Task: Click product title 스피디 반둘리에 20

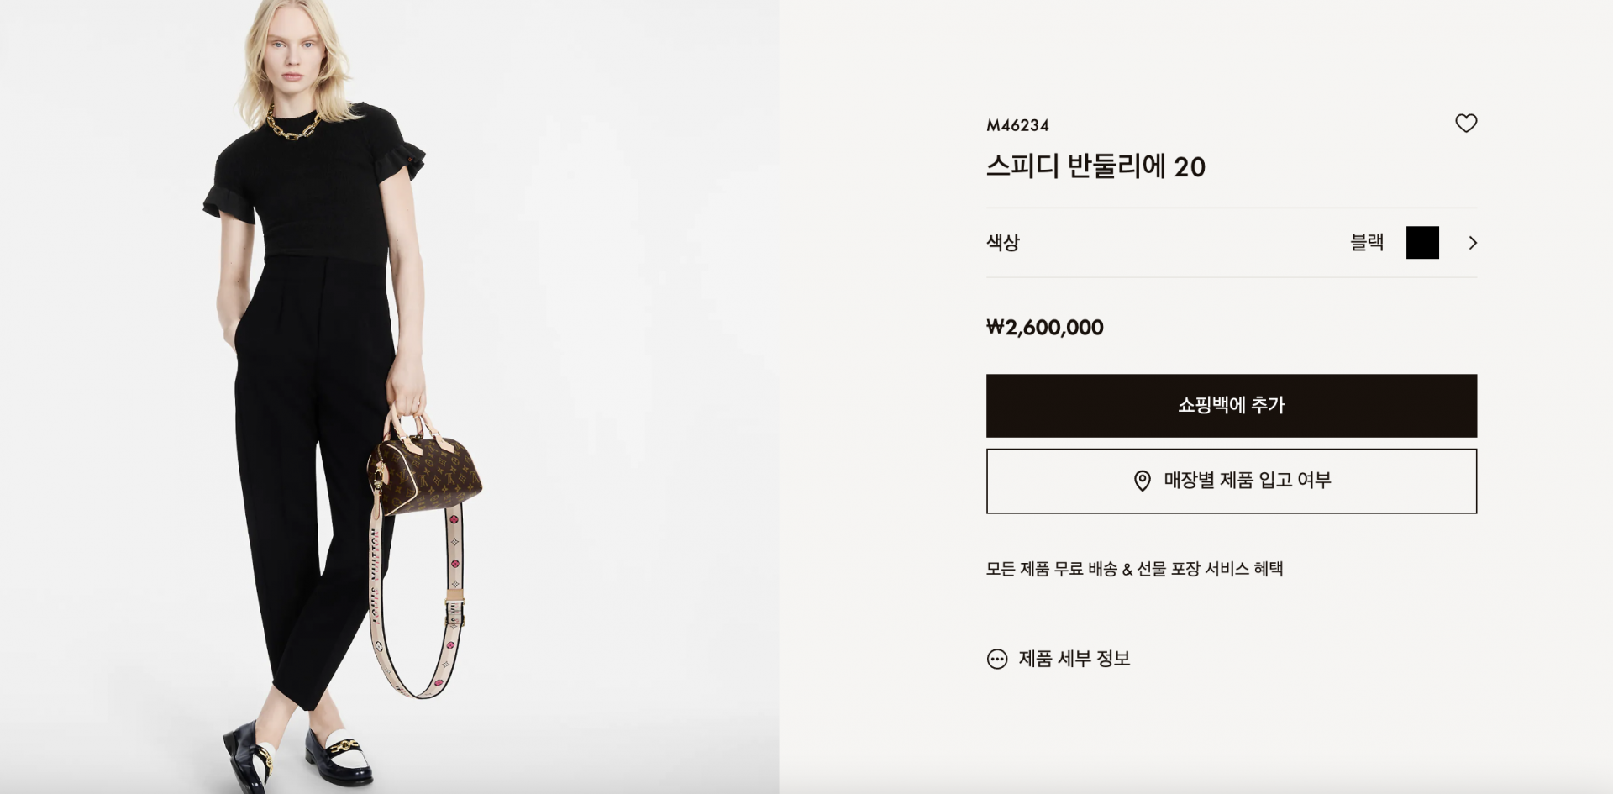Action: click(x=1095, y=166)
